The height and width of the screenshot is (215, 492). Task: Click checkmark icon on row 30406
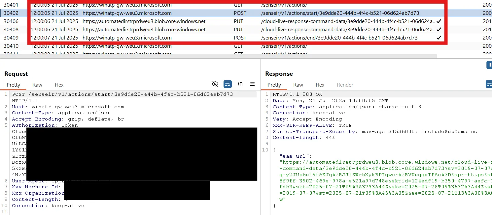(x=439, y=21)
